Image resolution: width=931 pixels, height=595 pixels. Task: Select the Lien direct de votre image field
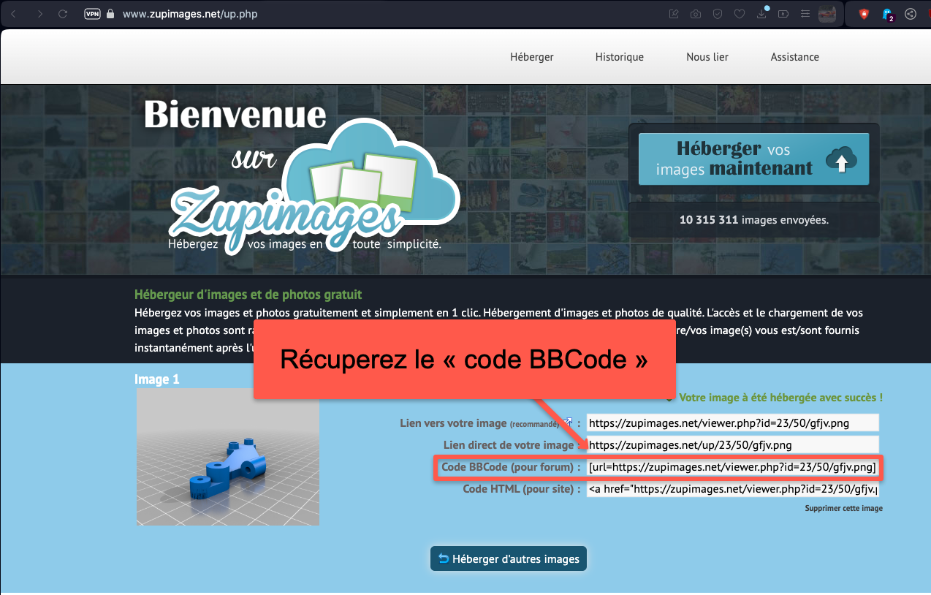(732, 444)
